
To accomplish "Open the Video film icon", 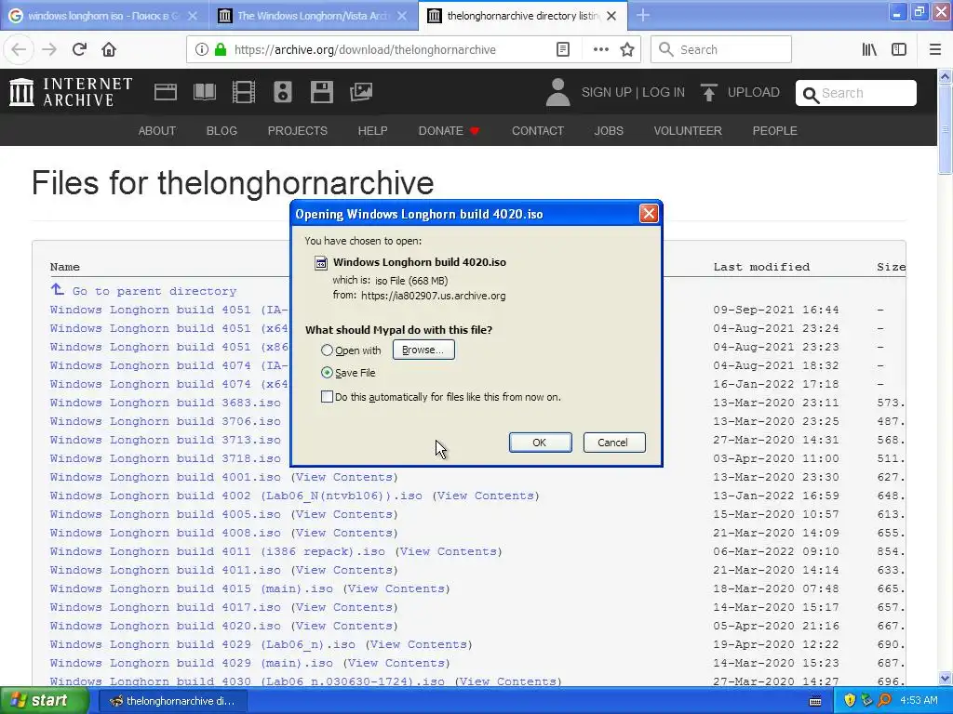I will tap(244, 92).
